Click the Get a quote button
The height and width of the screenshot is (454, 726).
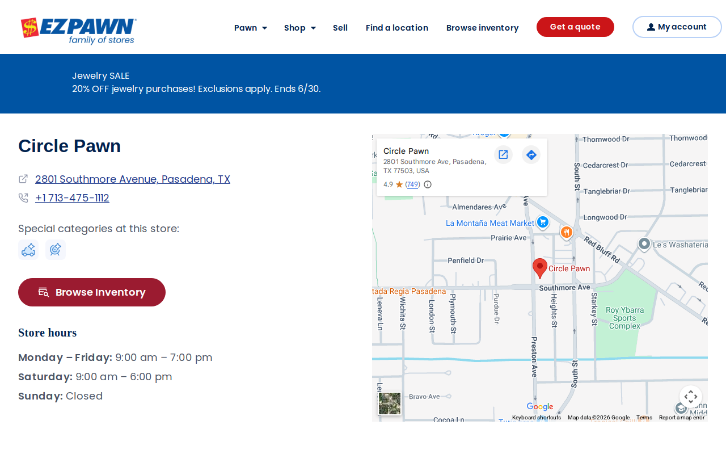pyautogui.click(x=575, y=27)
